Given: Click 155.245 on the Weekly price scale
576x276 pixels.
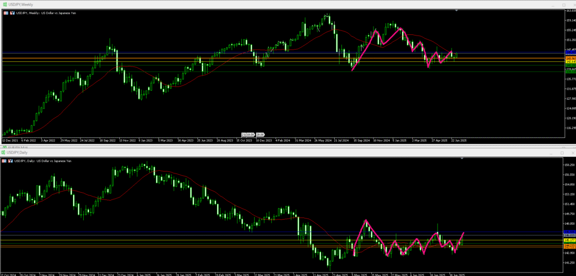Looking at the screenshot, I should coord(570,30).
